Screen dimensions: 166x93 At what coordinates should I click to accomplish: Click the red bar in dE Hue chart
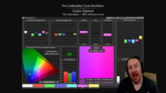pos(56,35)
